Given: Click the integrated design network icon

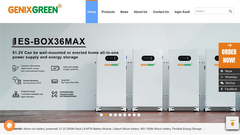Looking at the screenshot, I should tap(16, 94).
